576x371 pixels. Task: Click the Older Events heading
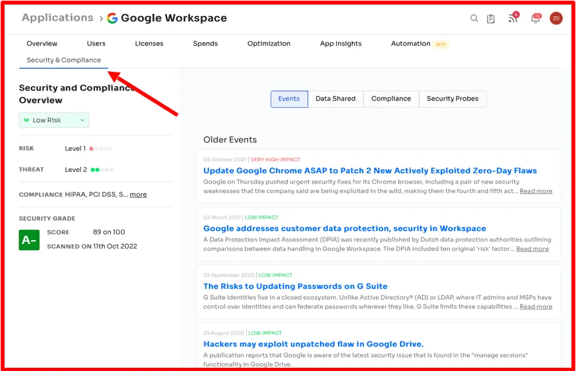230,140
